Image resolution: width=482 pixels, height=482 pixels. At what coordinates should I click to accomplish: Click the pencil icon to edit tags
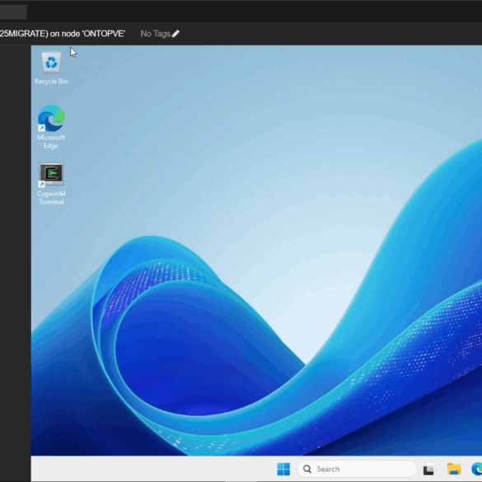tap(175, 34)
